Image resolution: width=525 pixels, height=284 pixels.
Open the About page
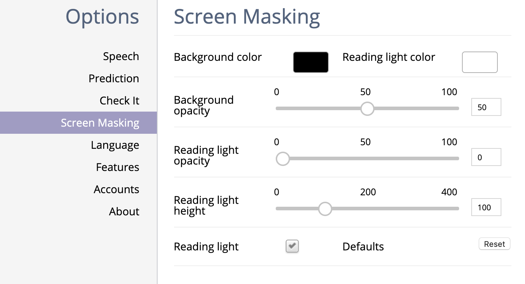pos(124,212)
